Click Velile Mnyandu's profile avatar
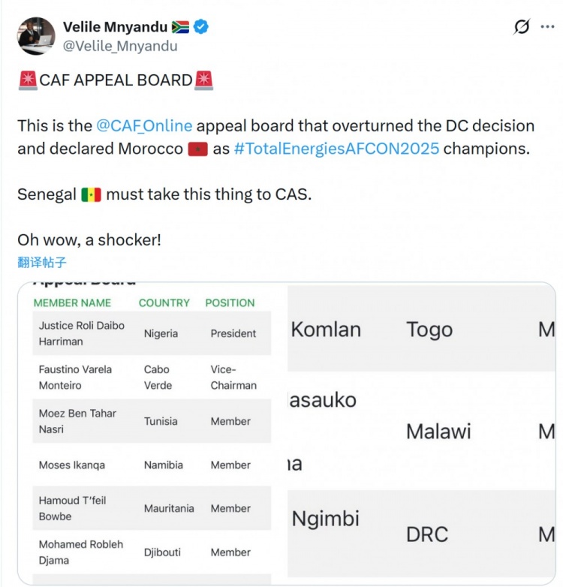This screenshot has width=563, height=587. 36,36
